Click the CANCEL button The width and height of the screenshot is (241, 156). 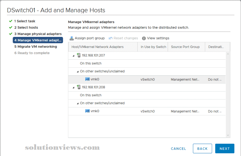coord(178,148)
